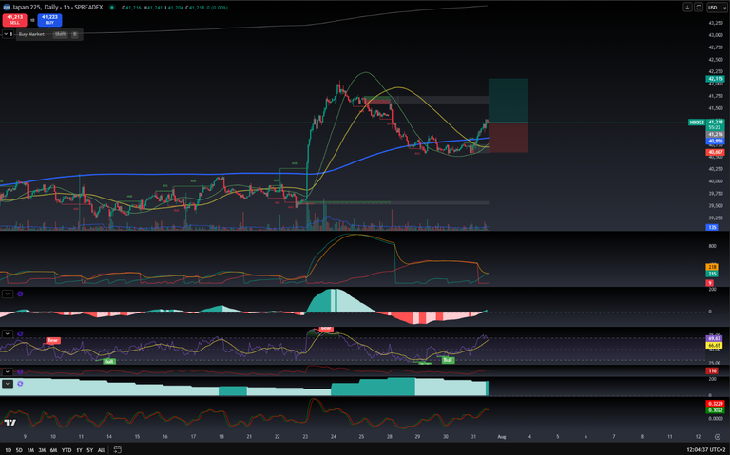730x455 pixels.
Task: Select the YTD time range
Action: [67, 449]
